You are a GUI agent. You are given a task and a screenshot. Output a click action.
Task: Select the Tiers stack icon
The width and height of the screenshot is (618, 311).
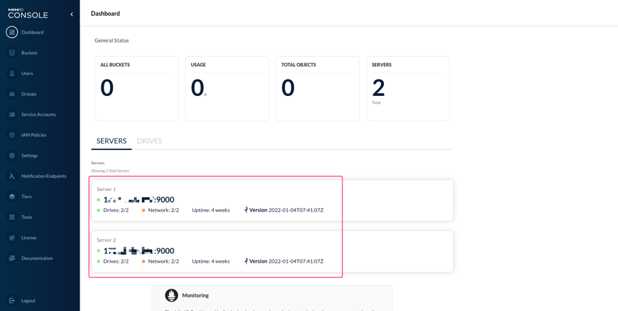click(x=11, y=196)
